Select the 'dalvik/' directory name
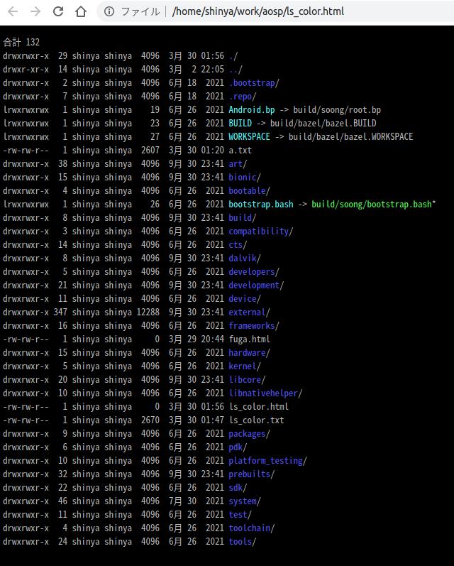This screenshot has height=566, width=454. (x=245, y=258)
